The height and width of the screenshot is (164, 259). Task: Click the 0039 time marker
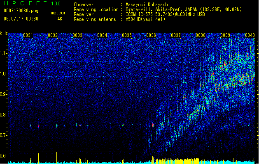tap(225, 35)
